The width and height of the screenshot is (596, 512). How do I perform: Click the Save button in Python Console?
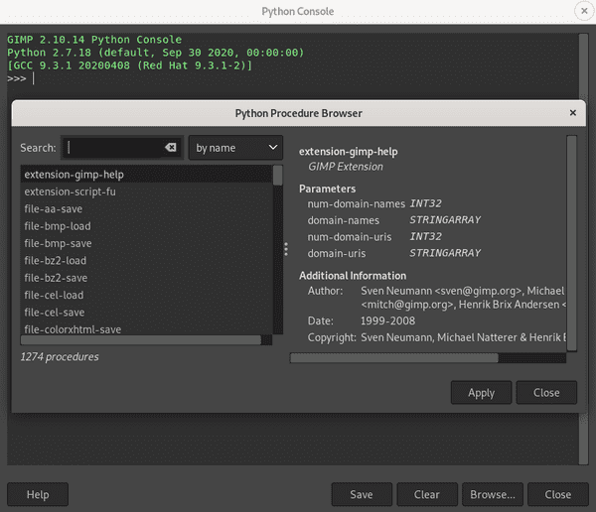tap(362, 494)
